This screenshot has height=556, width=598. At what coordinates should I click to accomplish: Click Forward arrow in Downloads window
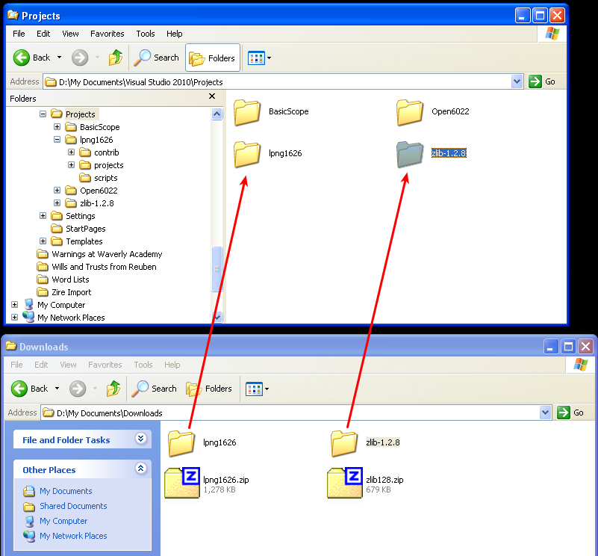(x=78, y=389)
